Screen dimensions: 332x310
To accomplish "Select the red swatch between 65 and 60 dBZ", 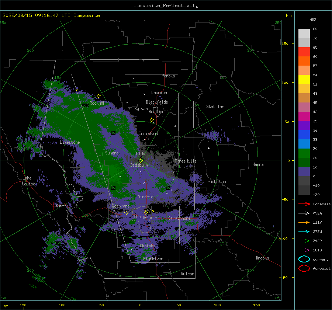I will (304, 52).
